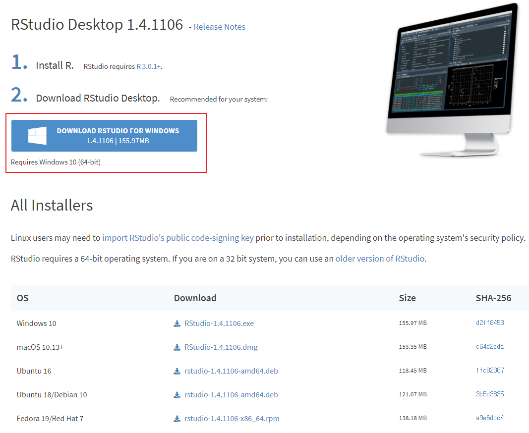Click the All Installers heading
The image size is (529, 433).
coord(52,206)
